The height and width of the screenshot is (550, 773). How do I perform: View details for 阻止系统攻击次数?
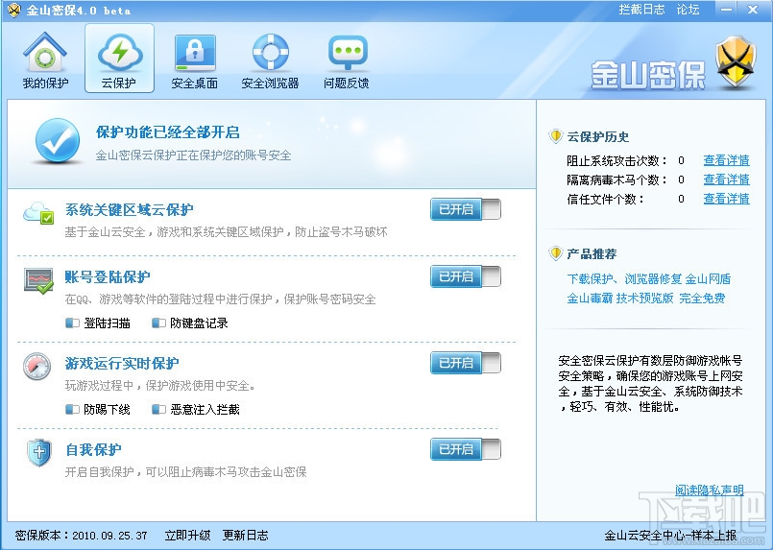pos(726,160)
